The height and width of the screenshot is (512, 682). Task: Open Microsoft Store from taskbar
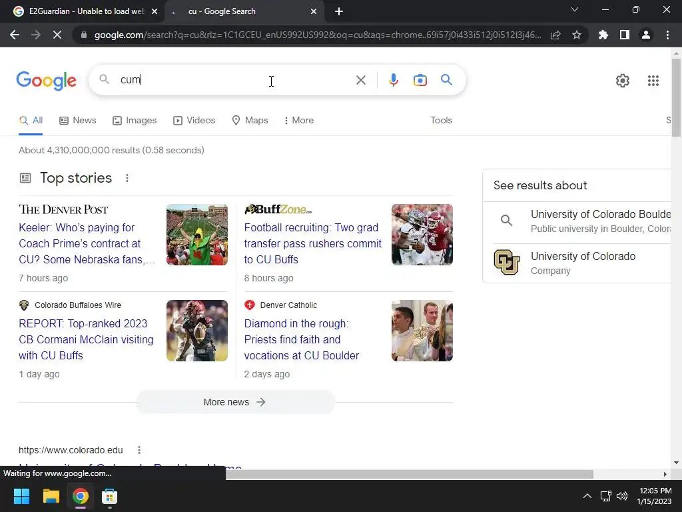click(110, 496)
